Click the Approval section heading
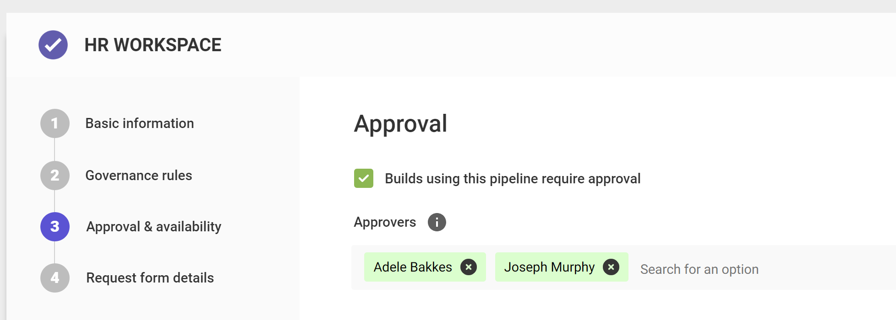The height and width of the screenshot is (320, 896). click(x=401, y=123)
